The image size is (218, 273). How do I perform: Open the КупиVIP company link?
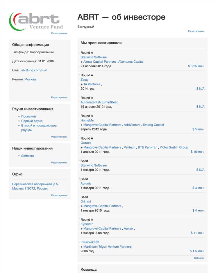(87, 224)
